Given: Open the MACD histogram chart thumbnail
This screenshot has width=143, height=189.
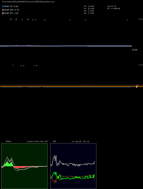Looking at the screenshot, I should [24, 166].
